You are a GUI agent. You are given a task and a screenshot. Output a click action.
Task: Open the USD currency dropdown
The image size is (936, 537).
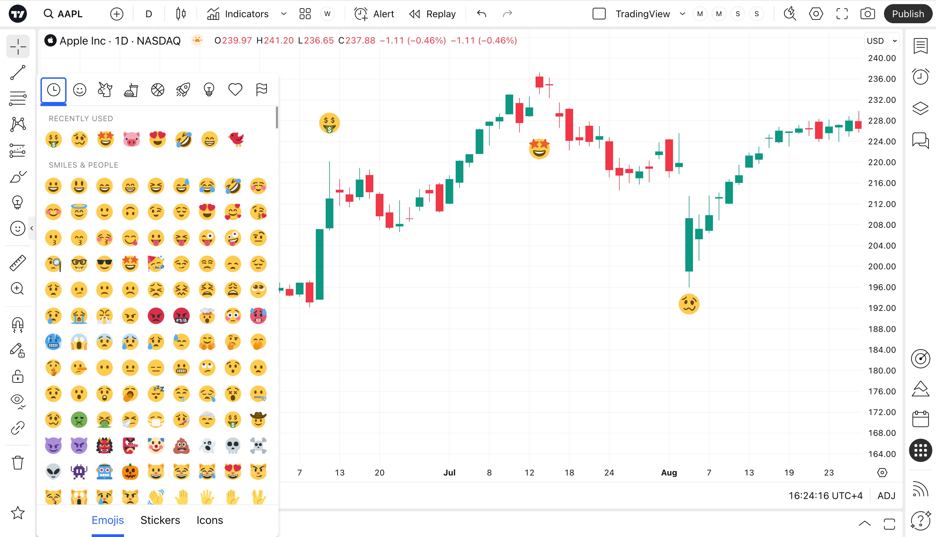881,41
